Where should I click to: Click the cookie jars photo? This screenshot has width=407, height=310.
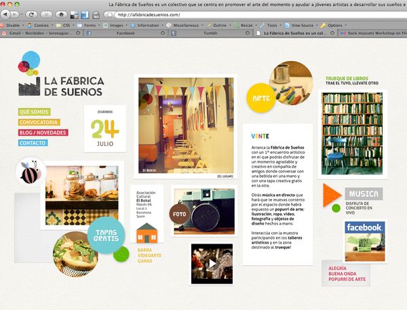[82, 195]
